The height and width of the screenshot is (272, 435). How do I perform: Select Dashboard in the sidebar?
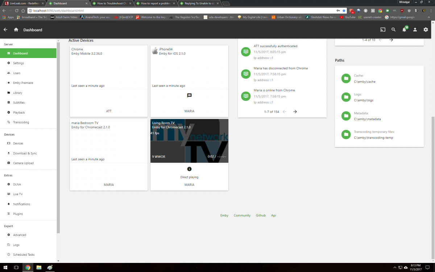28,53
